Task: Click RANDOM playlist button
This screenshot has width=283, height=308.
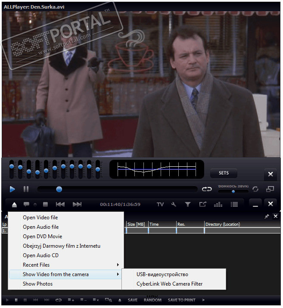Action: (x=153, y=301)
